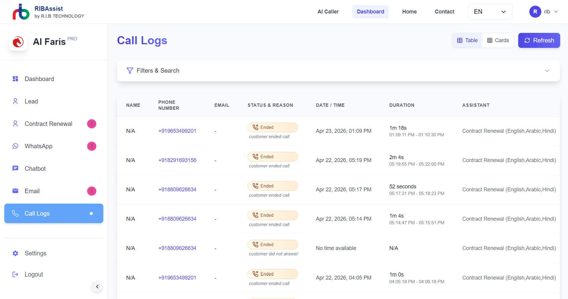Click the Refresh button
This screenshot has height=299, width=568.
[x=539, y=40]
